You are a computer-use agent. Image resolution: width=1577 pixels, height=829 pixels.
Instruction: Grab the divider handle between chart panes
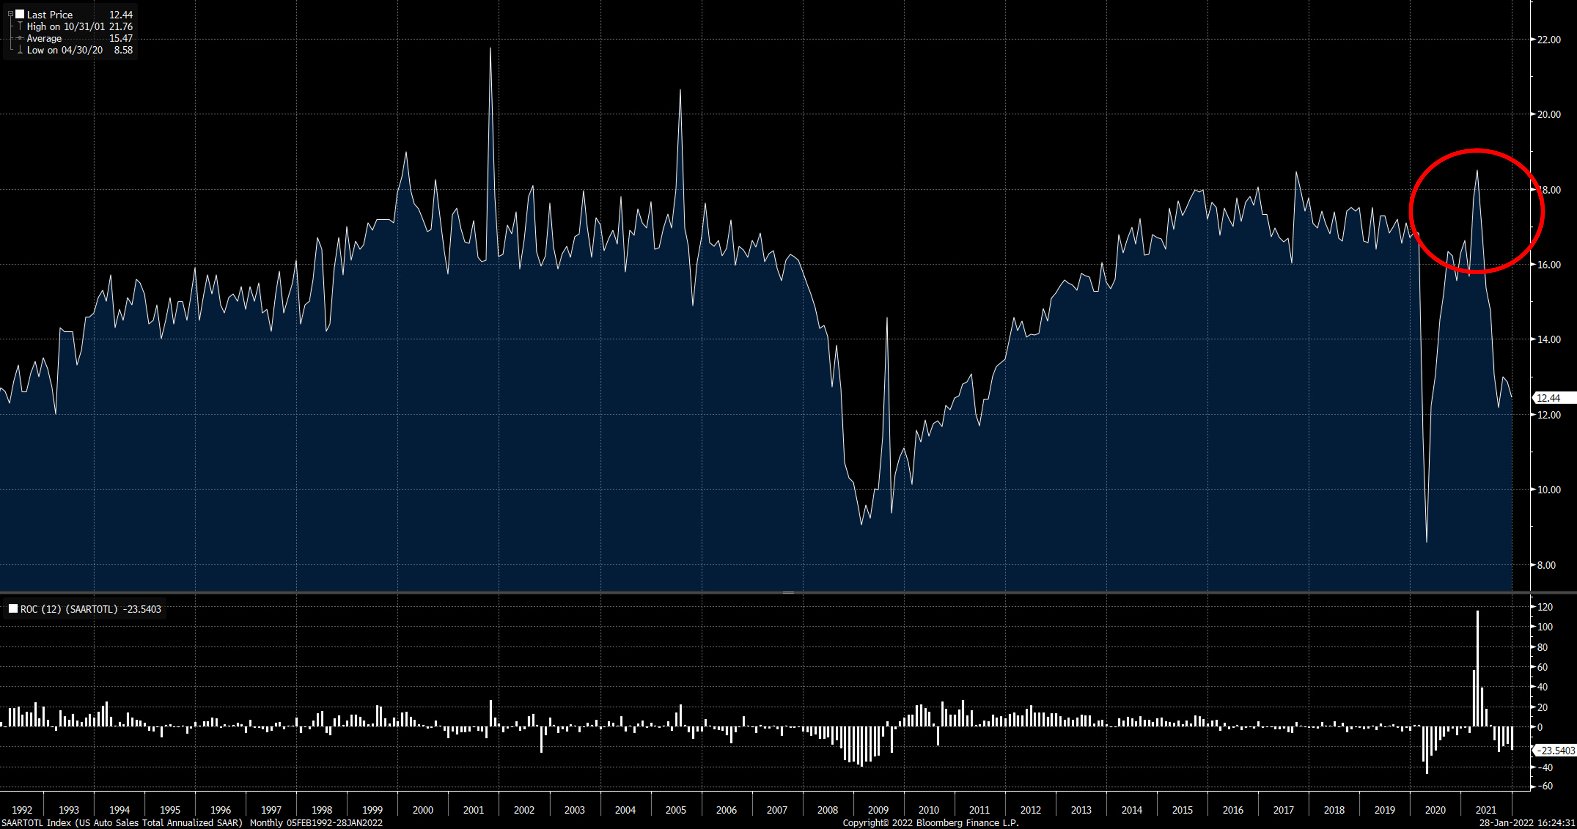click(788, 592)
